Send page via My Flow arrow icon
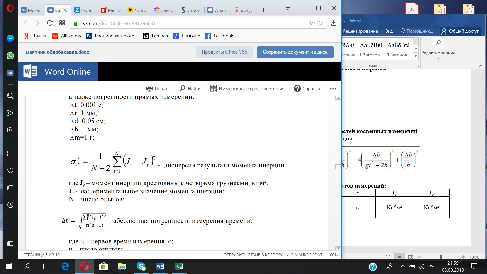The height and width of the screenshot is (274, 487). pos(312,23)
